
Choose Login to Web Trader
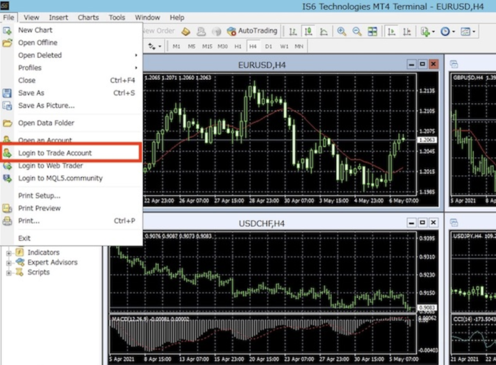click(71, 166)
